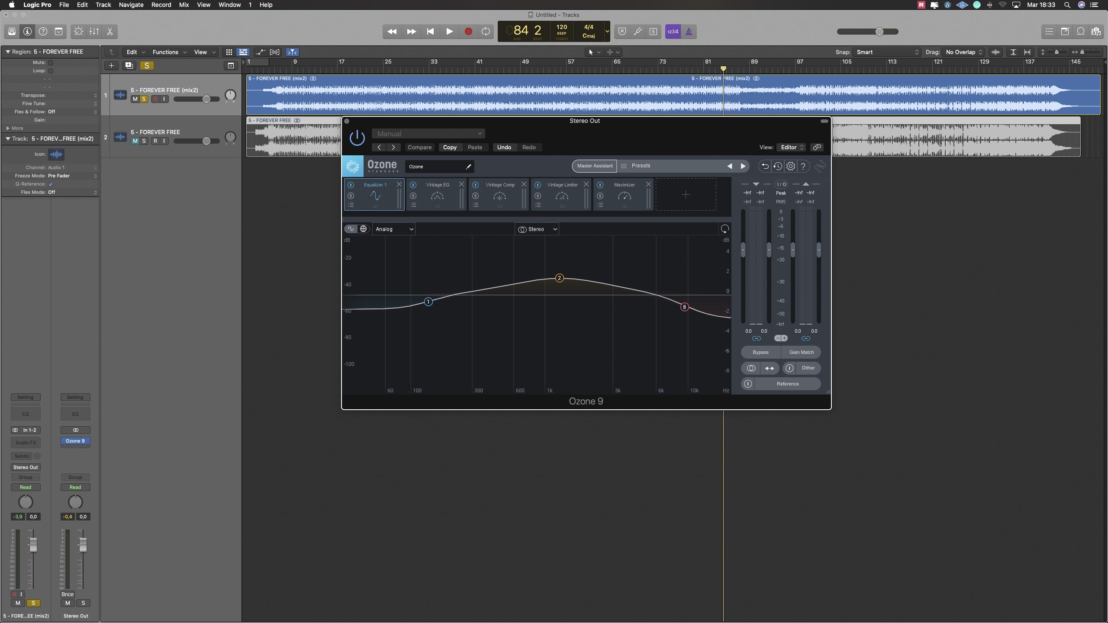Solo the FOREVER FREE (mix2) track

coord(144,99)
